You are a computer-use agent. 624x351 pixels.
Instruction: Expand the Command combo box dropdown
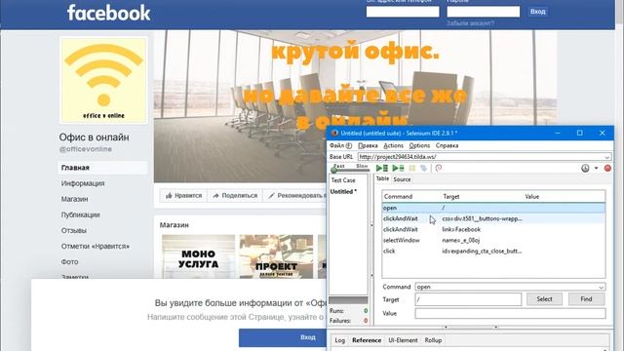(601, 287)
